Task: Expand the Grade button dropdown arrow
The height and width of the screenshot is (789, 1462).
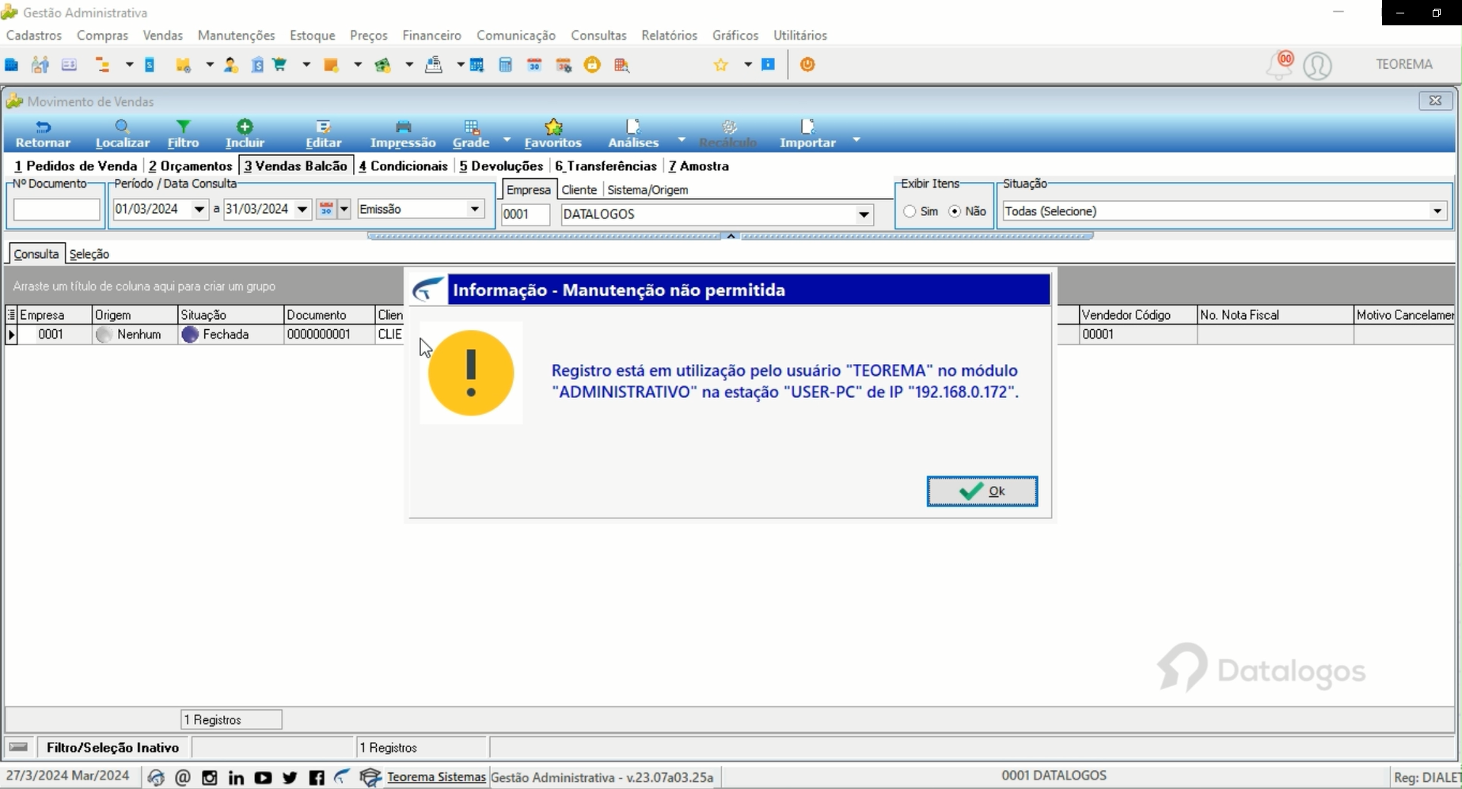Action: pos(507,139)
